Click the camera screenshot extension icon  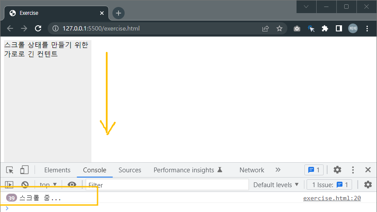[297, 28]
